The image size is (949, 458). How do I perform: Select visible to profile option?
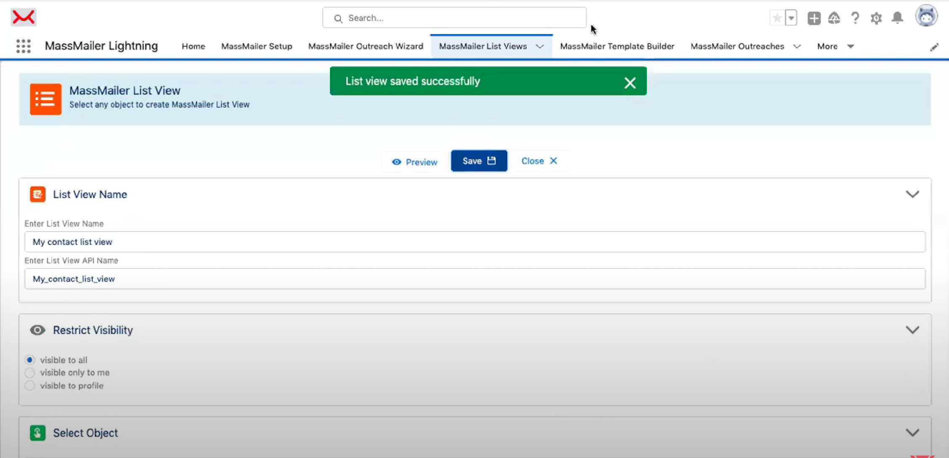(29, 386)
